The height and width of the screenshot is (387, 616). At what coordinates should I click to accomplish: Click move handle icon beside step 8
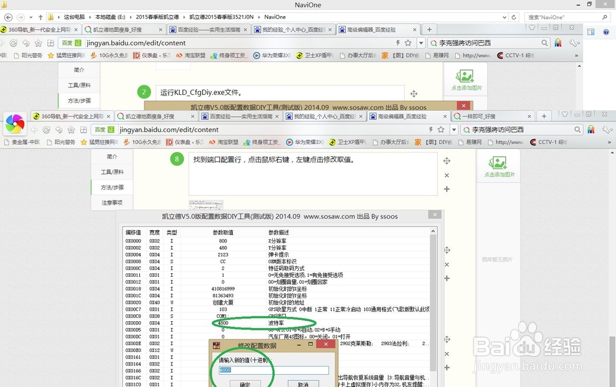click(x=447, y=161)
